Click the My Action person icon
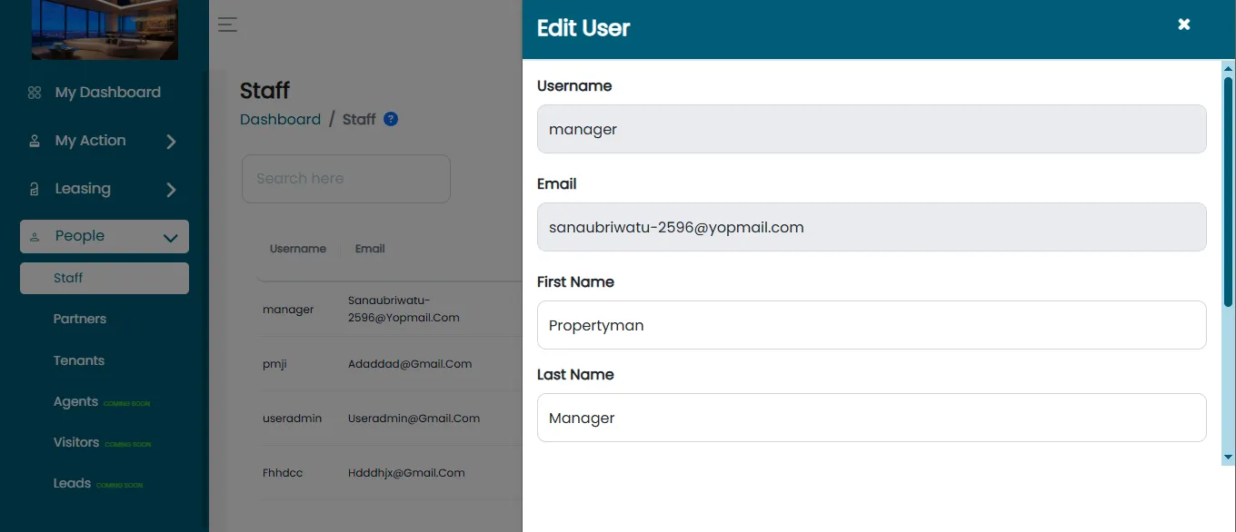This screenshot has width=1236, height=532. coord(35,141)
